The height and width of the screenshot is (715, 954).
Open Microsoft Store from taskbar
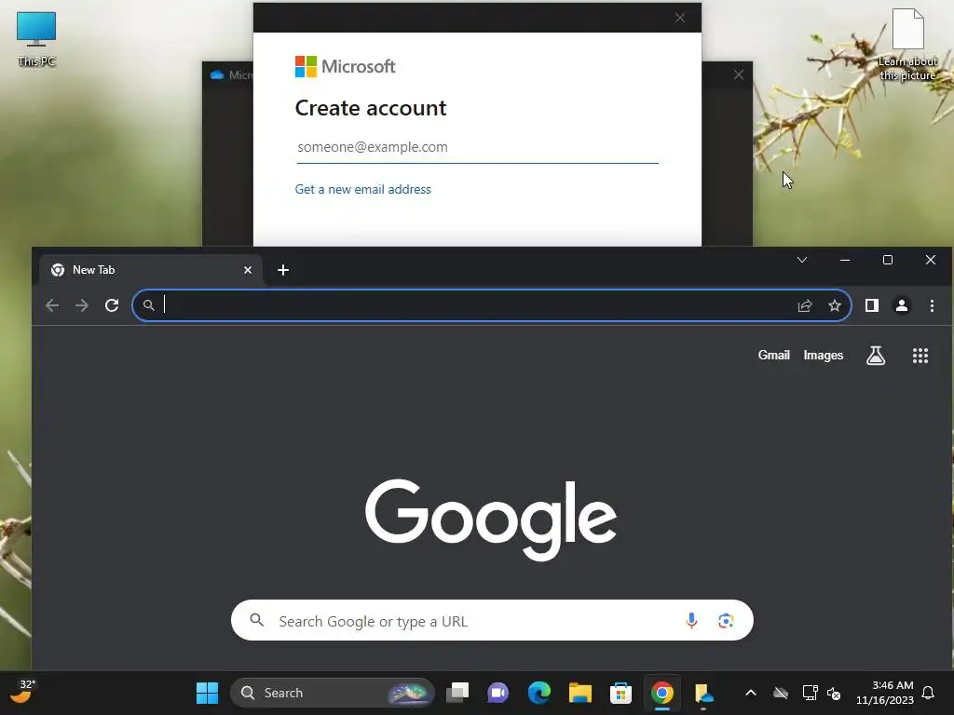point(620,693)
